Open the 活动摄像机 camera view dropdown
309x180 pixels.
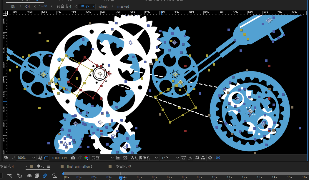click(144, 158)
